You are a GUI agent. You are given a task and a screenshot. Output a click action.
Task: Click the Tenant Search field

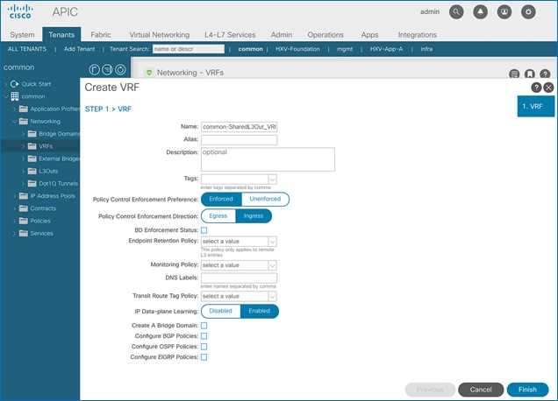(x=189, y=49)
